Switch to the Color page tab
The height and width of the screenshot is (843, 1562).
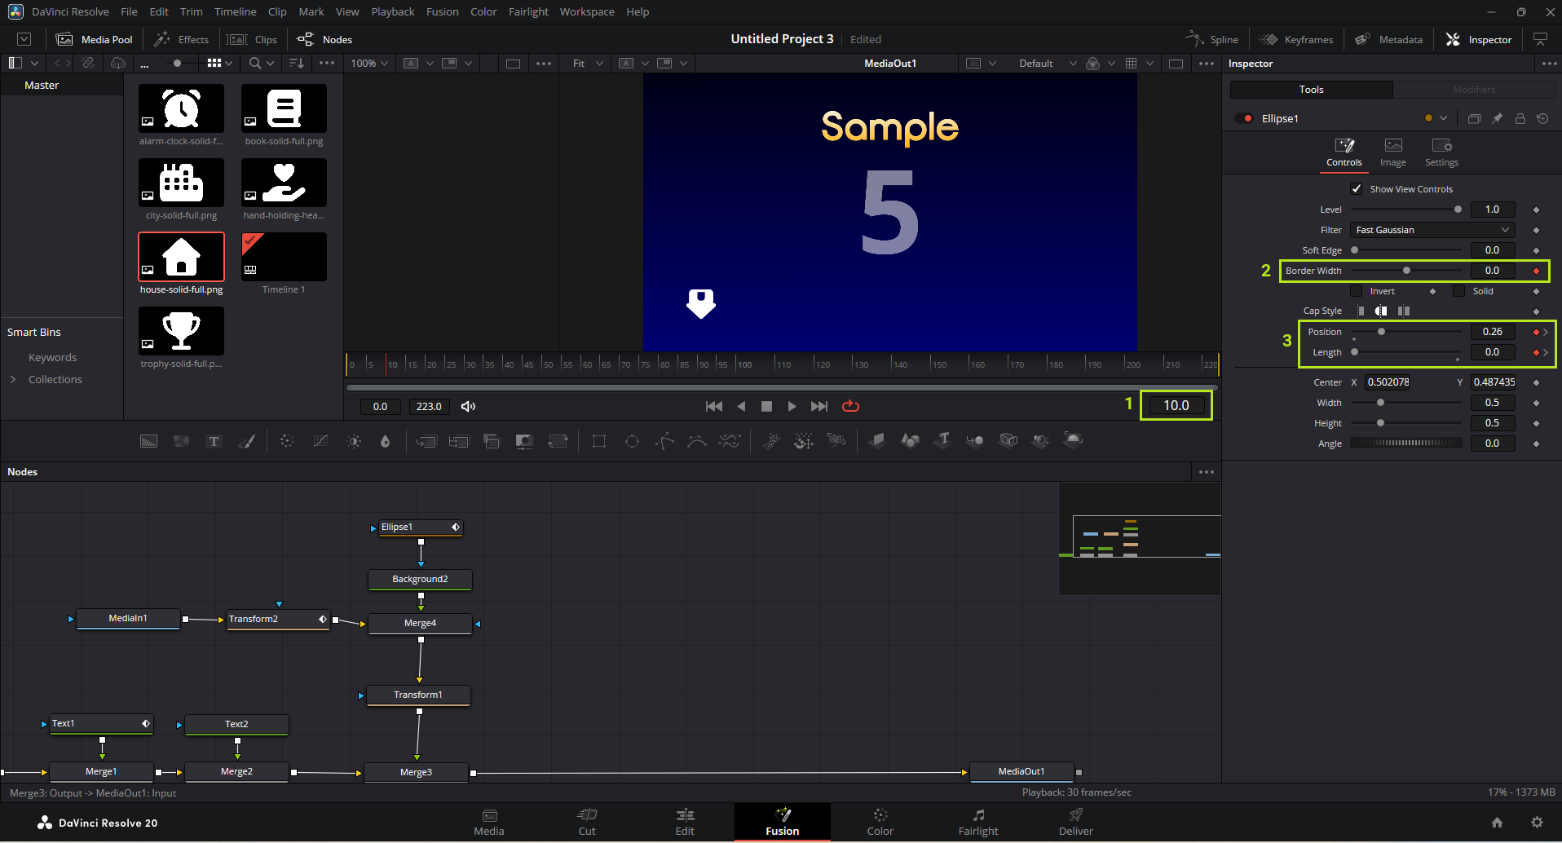880,821
